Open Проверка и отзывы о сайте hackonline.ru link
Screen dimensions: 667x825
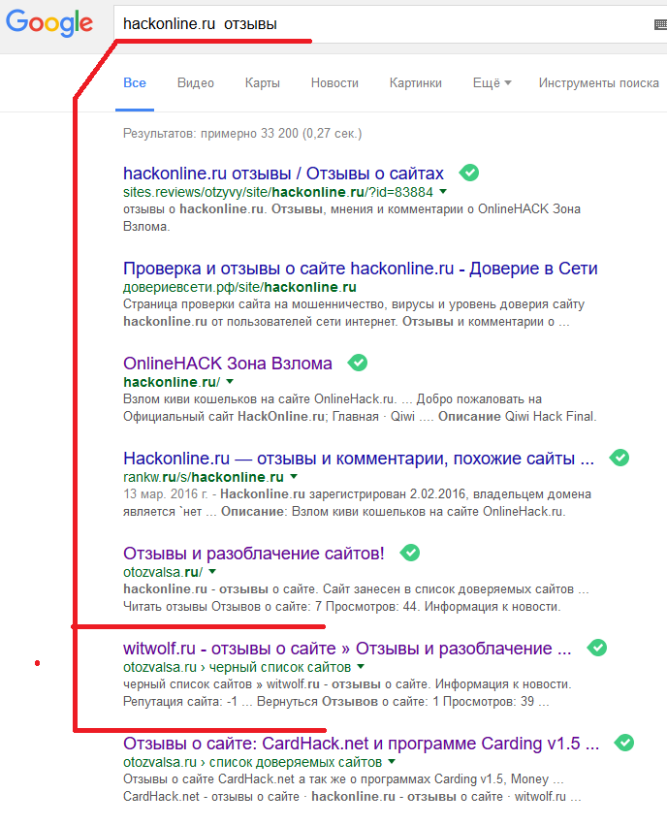pyautogui.click(x=361, y=269)
